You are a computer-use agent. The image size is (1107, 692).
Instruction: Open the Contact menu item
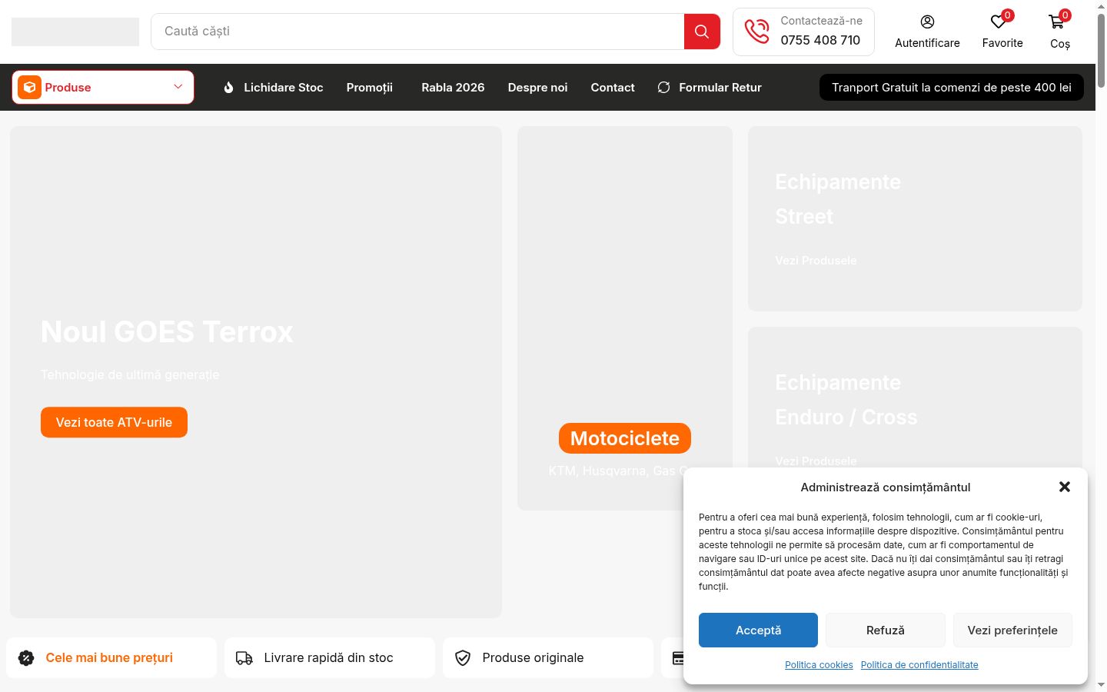coord(613,88)
